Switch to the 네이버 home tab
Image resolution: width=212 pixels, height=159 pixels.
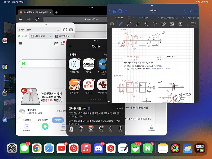[x=23, y=36]
